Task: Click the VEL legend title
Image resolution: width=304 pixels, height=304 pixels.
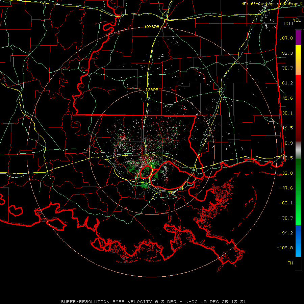Action: pyautogui.click(x=297, y=20)
